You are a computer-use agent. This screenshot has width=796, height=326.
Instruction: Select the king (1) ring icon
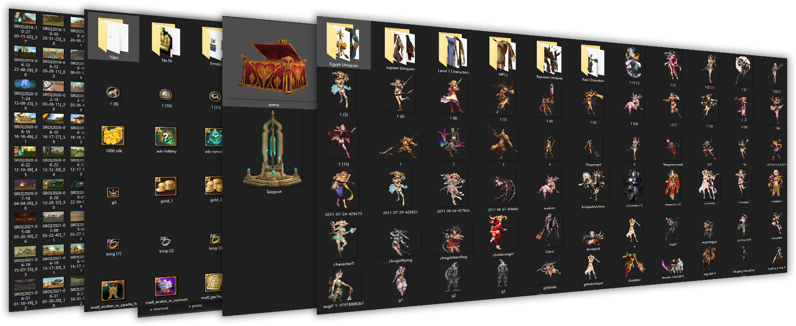pyautogui.click(x=113, y=244)
